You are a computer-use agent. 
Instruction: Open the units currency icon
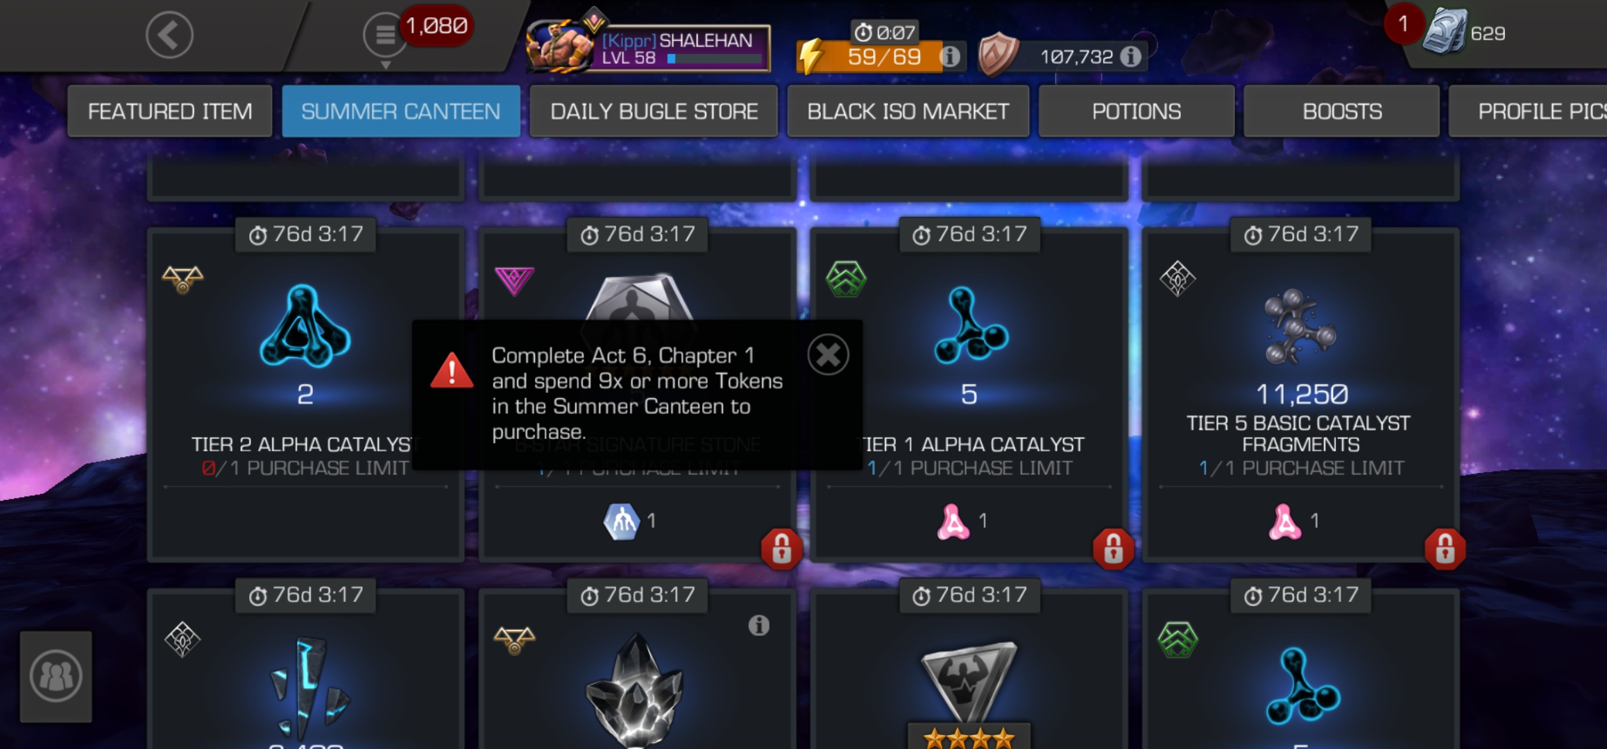[1445, 32]
